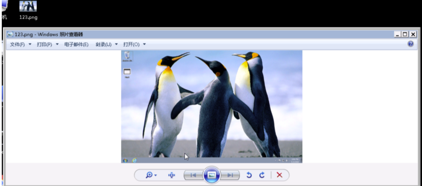Start the slideshow with the center button
This screenshot has width=422, height=186.
click(212, 175)
